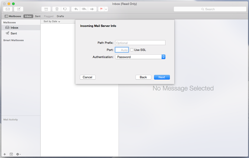Viewport: 249px width, 158px height.
Task: Switch to the Sent favorites tab
Action: click(x=38, y=16)
